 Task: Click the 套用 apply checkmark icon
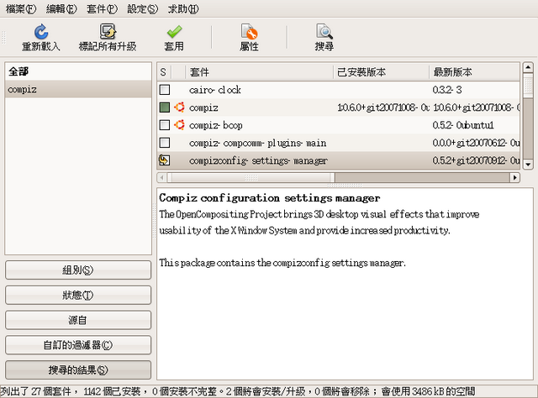click(174, 32)
